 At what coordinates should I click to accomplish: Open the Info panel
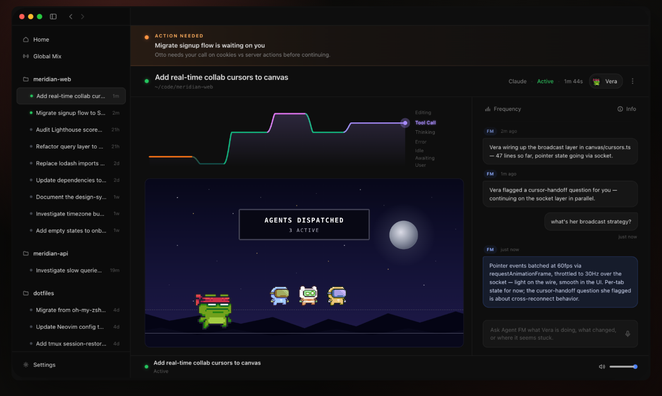627,109
